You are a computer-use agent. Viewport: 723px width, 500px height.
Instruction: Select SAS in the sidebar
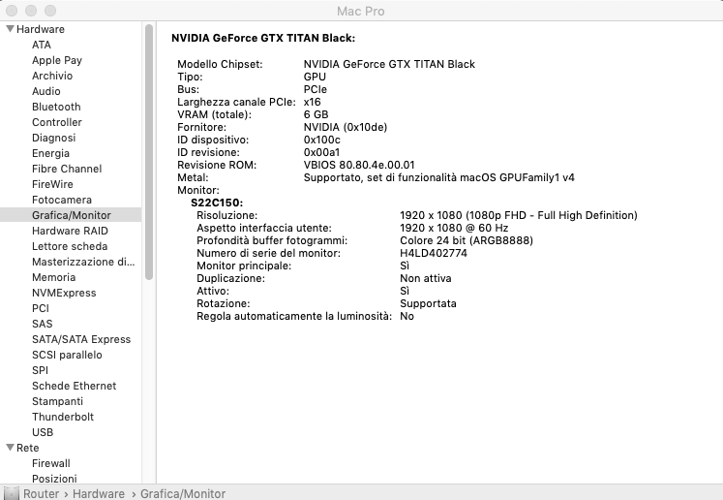(43, 324)
